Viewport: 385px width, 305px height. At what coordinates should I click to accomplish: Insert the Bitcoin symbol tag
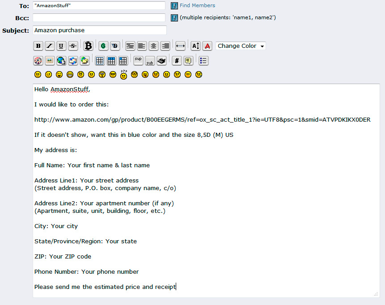pos(88,46)
